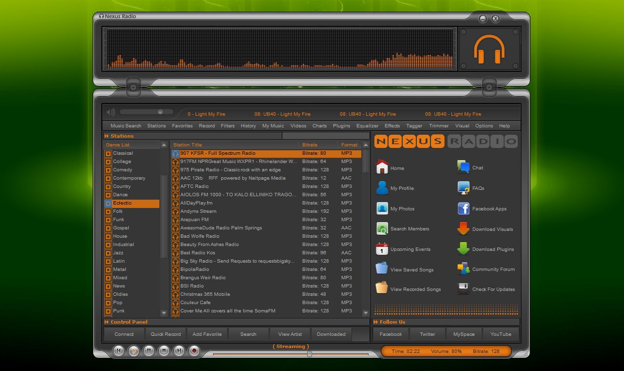
Task: Select the Punk genre icon
Action: pos(108,311)
